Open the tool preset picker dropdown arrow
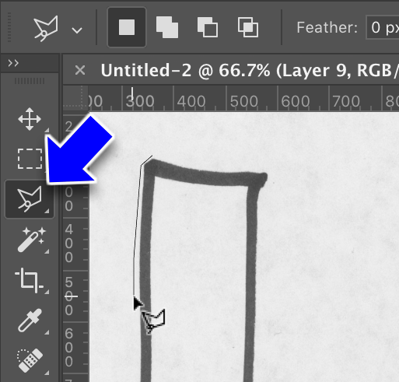The image size is (399, 382). [77, 30]
